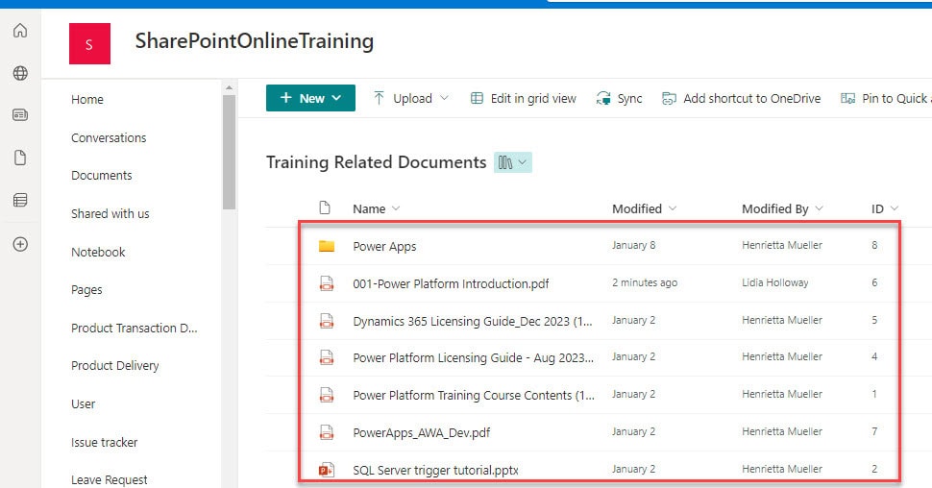Click SharePointOnlineTraining site title

[255, 41]
